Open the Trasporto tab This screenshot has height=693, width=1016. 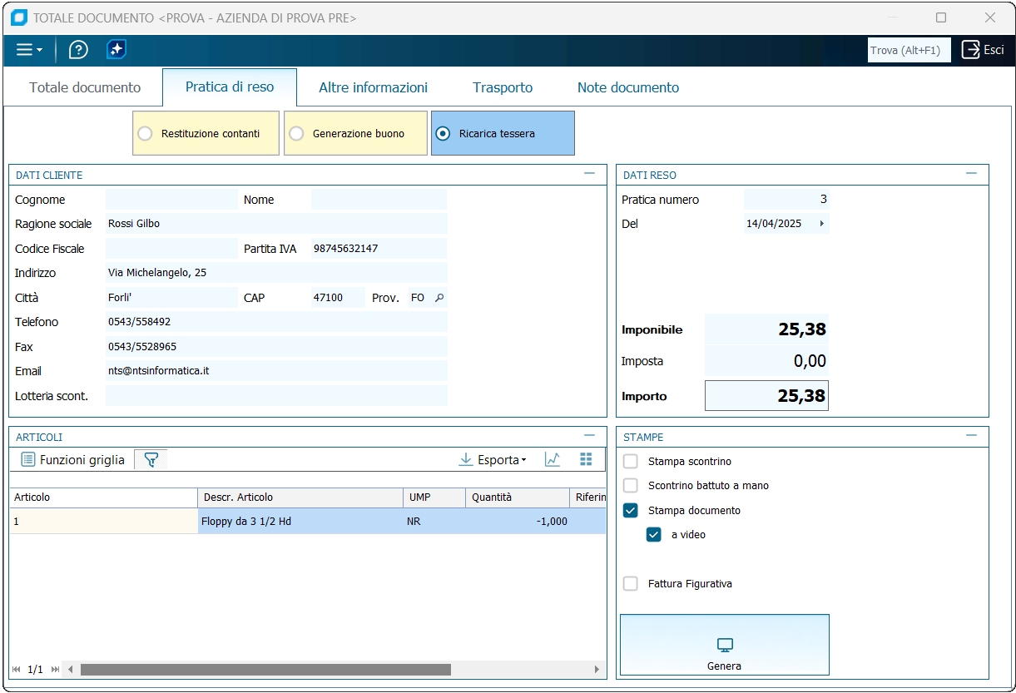point(503,87)
